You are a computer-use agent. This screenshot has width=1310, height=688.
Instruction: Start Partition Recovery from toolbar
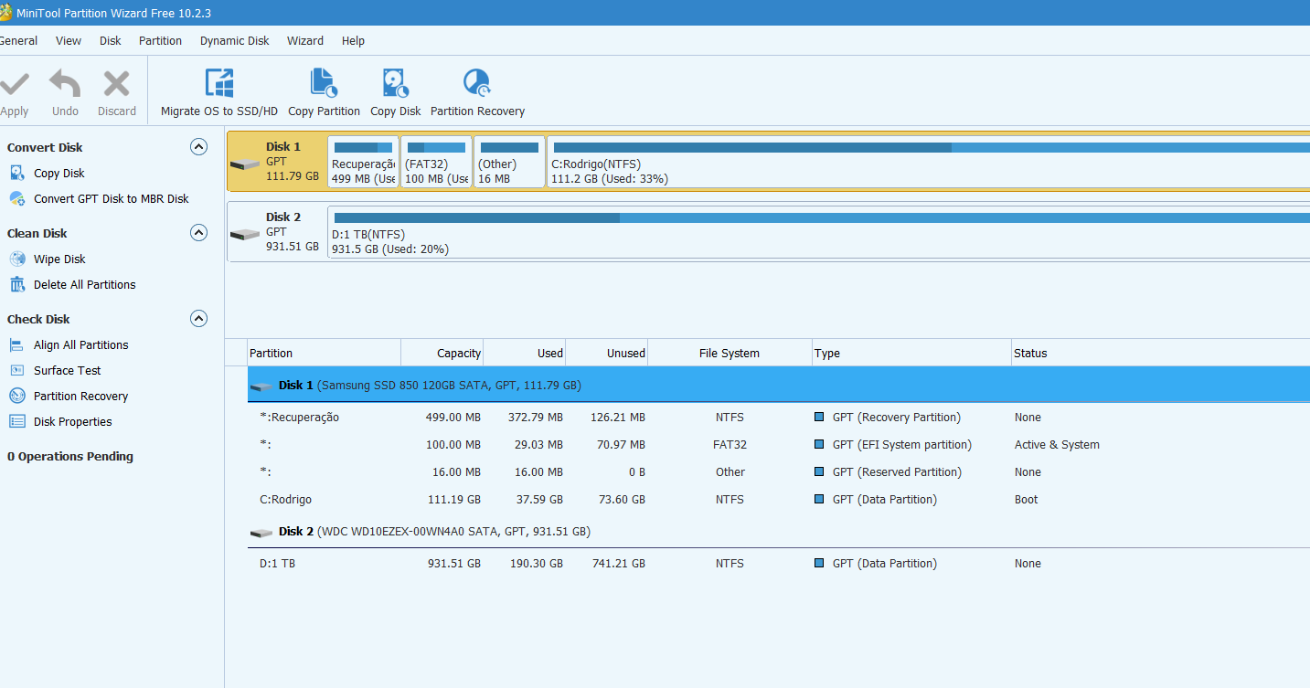coord(477,92)
